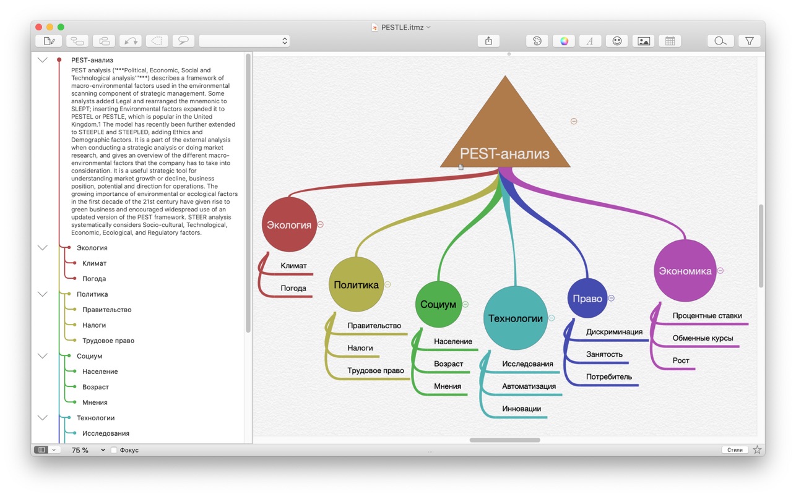The image size is (796, 497).
Task: Collapse the Экология node on the map
Action: [321, 224]
